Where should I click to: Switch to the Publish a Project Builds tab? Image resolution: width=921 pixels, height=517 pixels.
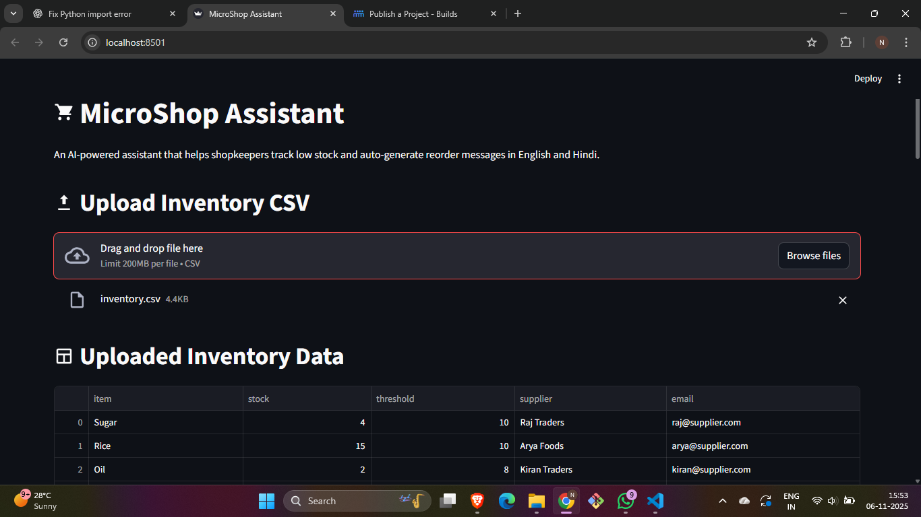coord(411,13)
